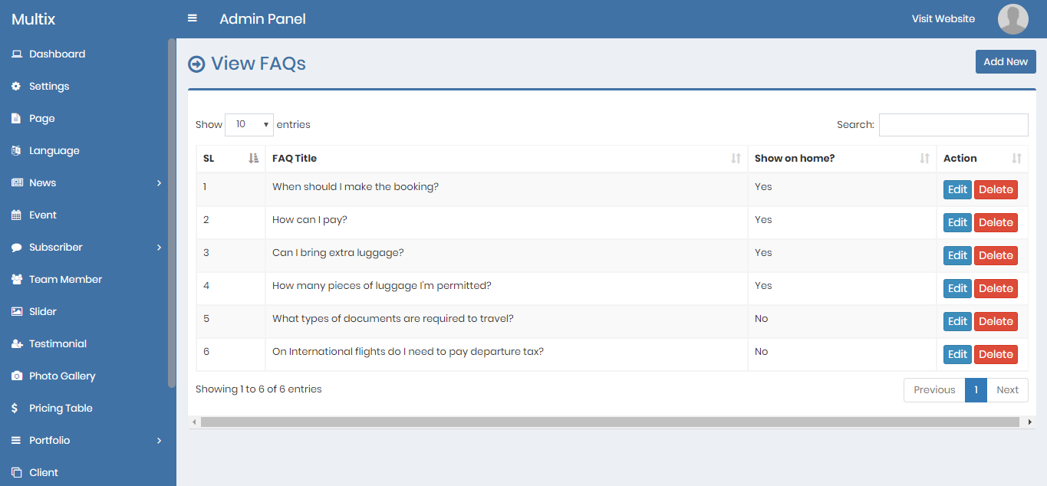Select the Photo Gallery camera icon
1047x486 pixels.
coord(16,376)
